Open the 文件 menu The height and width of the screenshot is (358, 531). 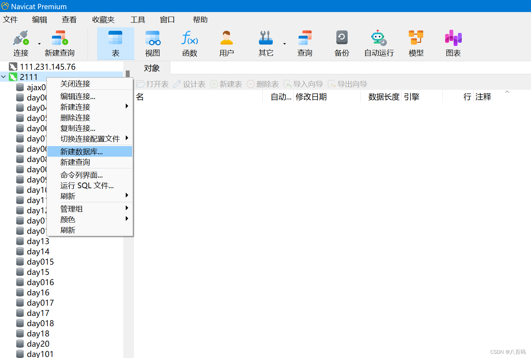click(10, 20)
